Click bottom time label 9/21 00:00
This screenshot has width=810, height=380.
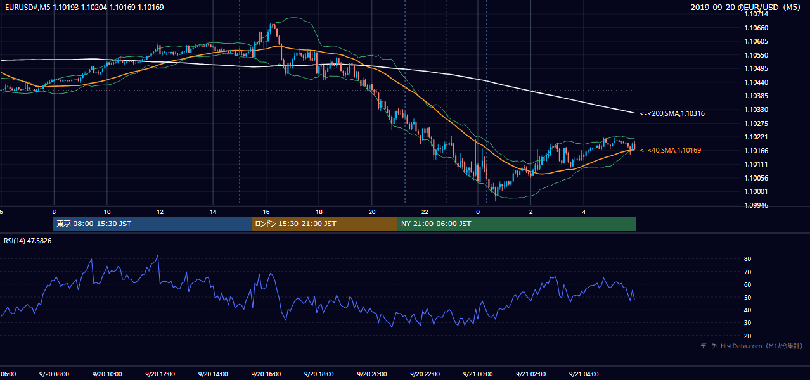(x=477, y=374)
